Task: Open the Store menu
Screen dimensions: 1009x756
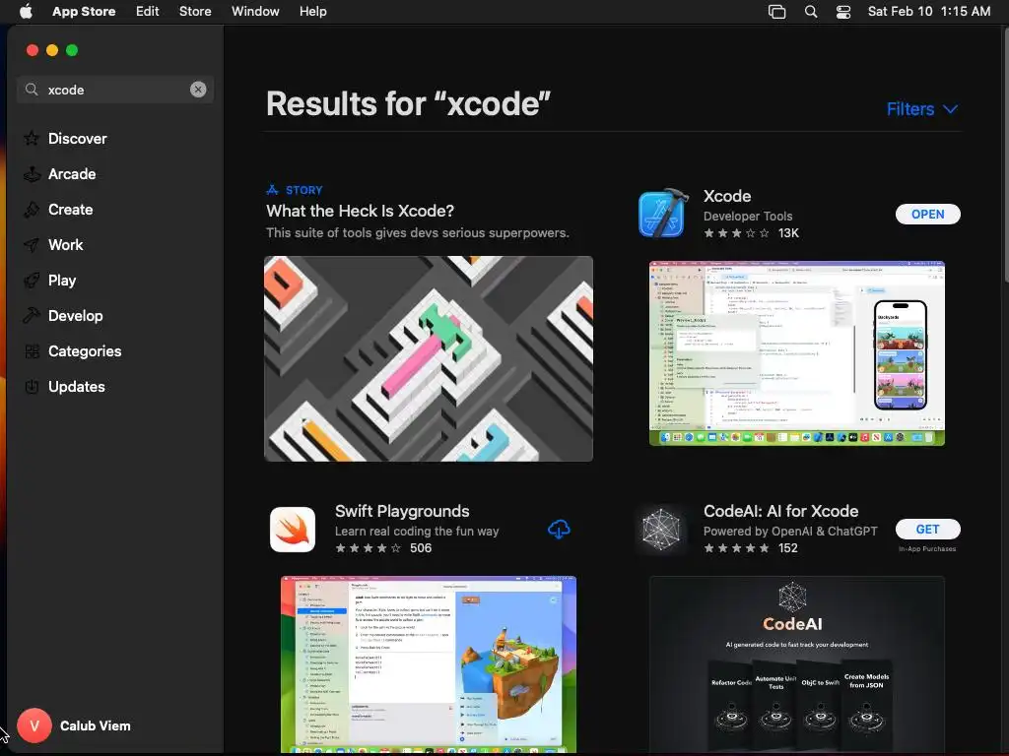Action: tap(195, 12)
